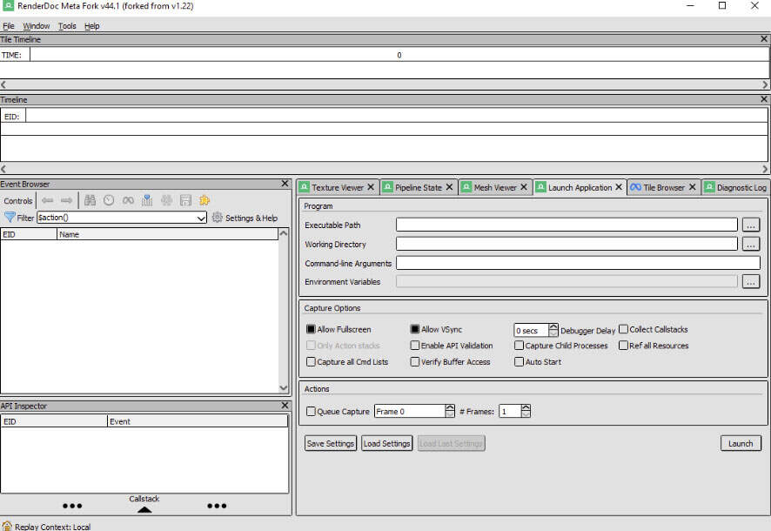The image size is (771, 531).
Task: Increase the # Frames spinner value
Action: tap(526, 407)
